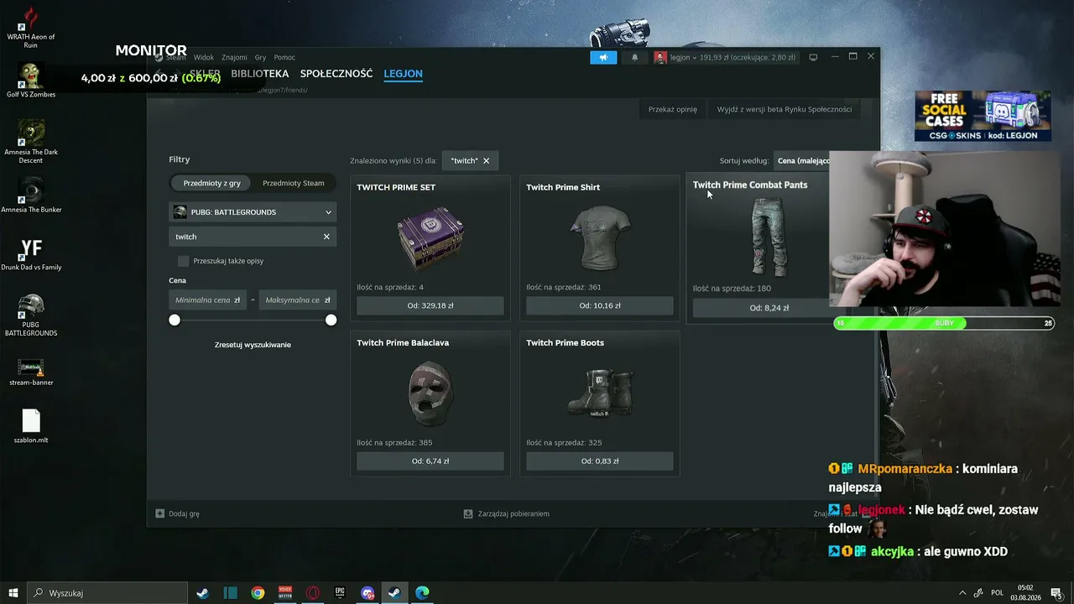Open the Pomoc menu
Viewport: 1074px width, 604px height.
point(284,58)
